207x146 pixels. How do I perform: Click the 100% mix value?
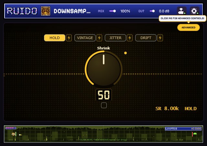pyautogui.click(x=125, y=11)
